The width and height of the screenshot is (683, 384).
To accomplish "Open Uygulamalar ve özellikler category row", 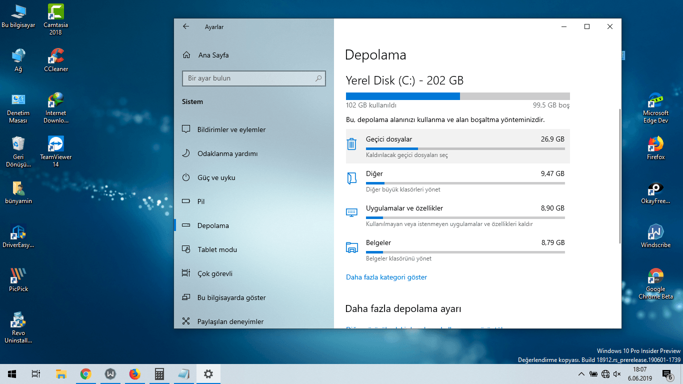I will click(458, 215).
